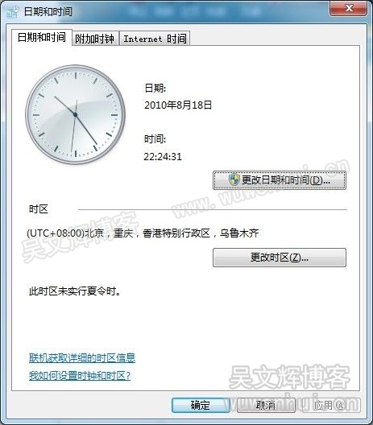Click the disabled 应用(A) button

pyautogui.click(x=331, y=405)
